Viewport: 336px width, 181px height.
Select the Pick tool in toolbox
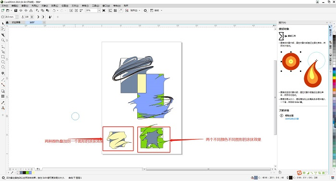click(x=3, y=23)
